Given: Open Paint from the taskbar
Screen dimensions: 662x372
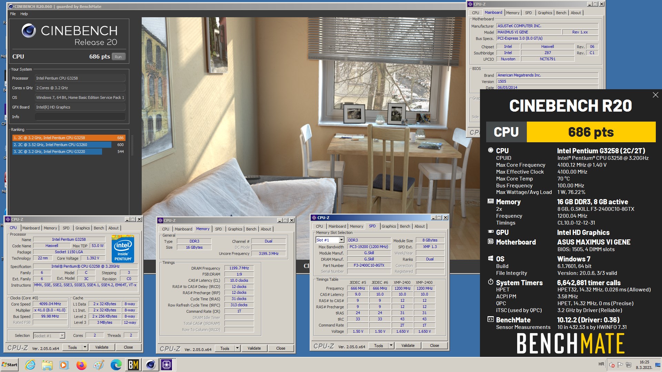Looking at the screenshot, I should (x=99, y=365).
